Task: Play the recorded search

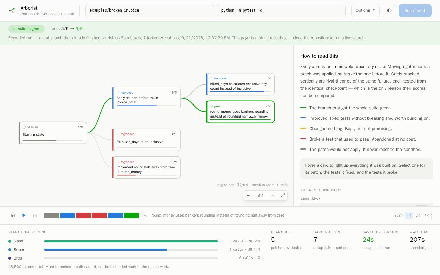Action: [24, 216]
